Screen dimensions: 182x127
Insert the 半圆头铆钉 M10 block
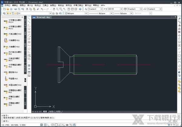[12, 85]
